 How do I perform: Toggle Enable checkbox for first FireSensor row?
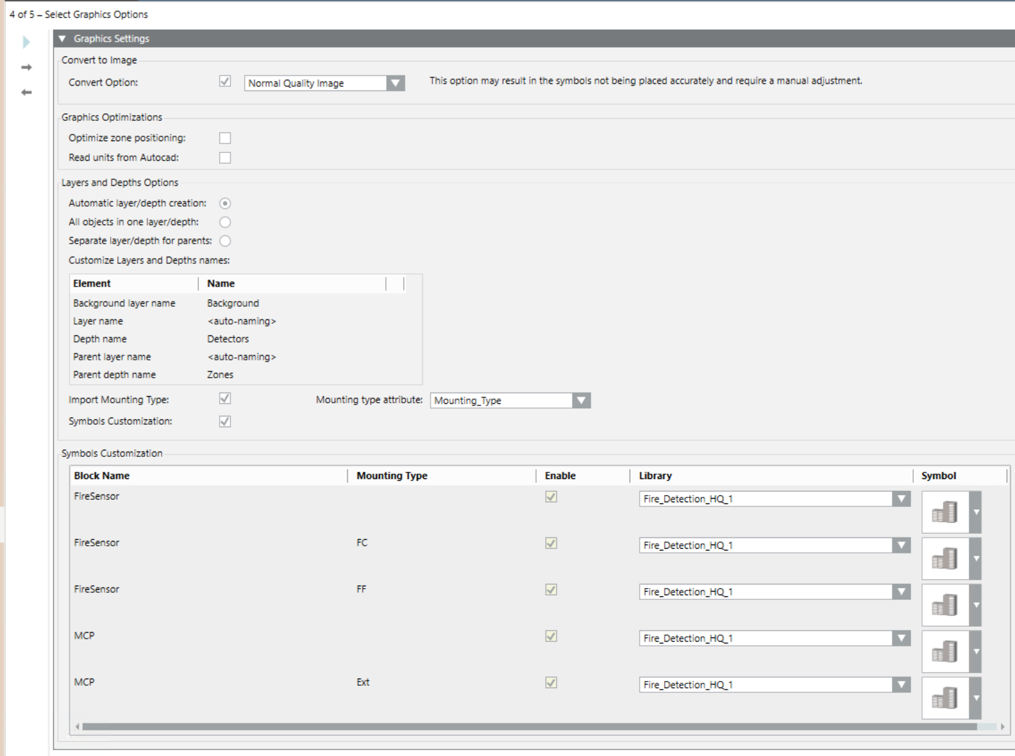pyautogui.click(x=552, y=497)
